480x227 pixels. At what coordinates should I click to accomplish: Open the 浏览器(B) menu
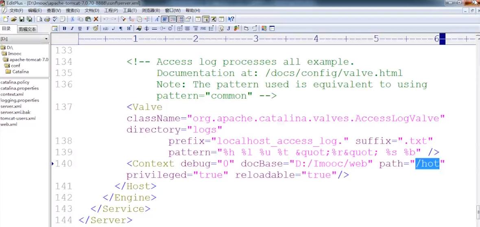pos(151,11)
